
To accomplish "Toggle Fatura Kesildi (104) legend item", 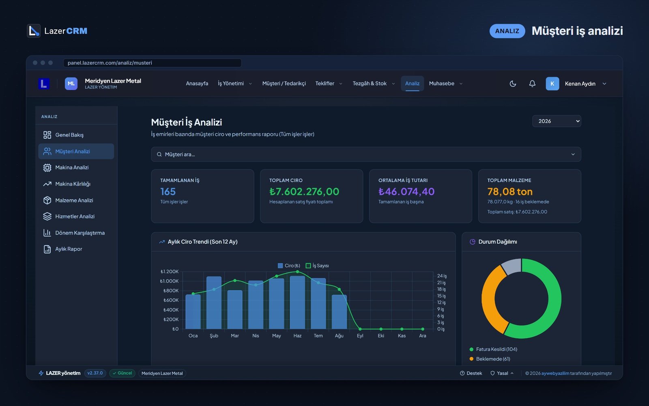I will 493,349.
